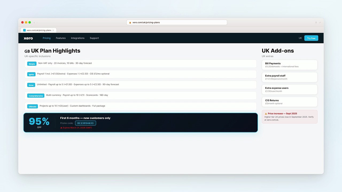Click the Payroll 1 incl. description text
Viewport: 342px width, 192px height.
pyautogui.click(x=73, y=74)
